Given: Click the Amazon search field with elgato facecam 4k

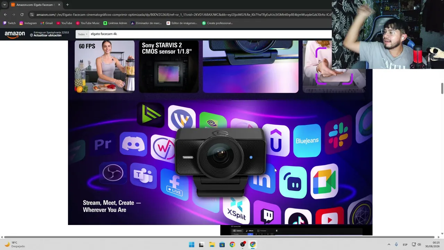Looking at the screenshot, I should [210, 34].
